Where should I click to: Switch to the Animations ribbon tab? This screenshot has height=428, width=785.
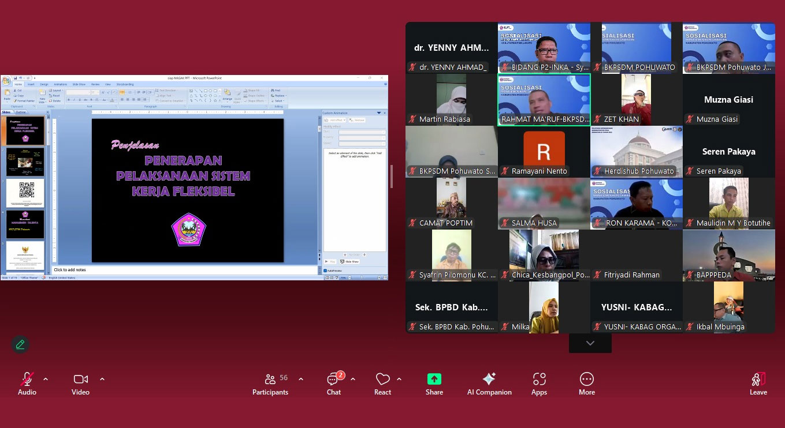click(x=60, y=84)
